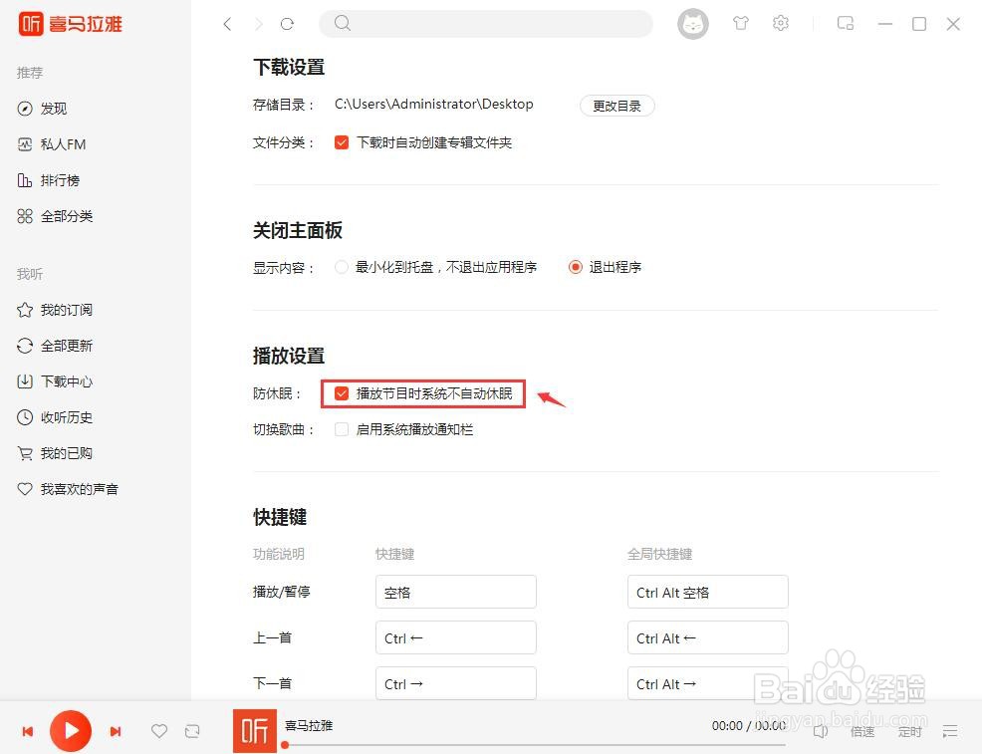Click 更改目录 button
This screenshot has height=754, width=982.
coord(616,106)
